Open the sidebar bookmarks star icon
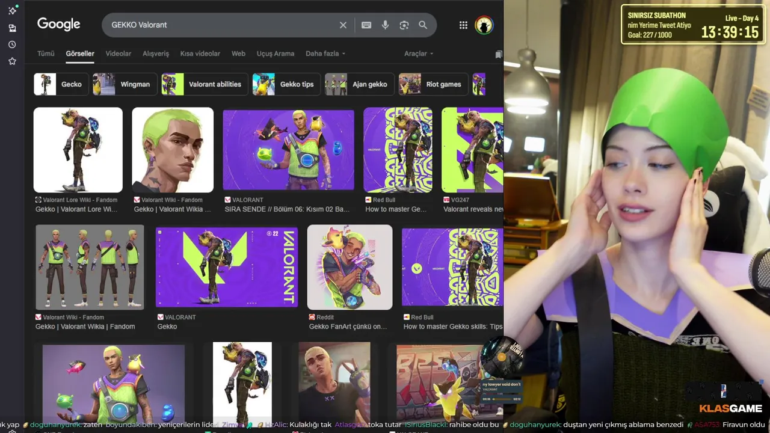 [x=12, y=61]
